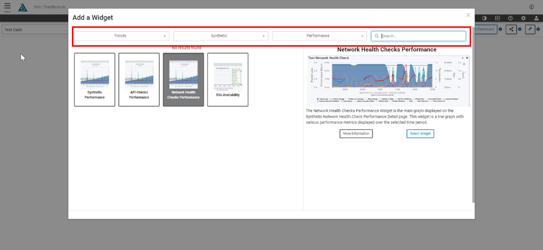Image resolution: width=543 pixels, height=250 pixels.
Task: Click the dialog's vertical scrollbar
Action: [x=473, y=114]
